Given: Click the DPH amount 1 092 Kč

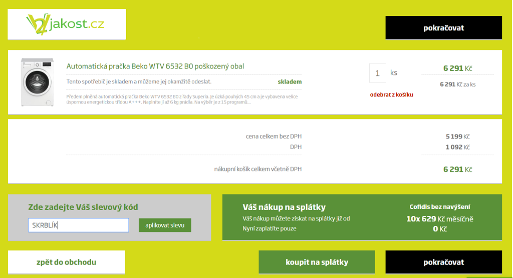Looking at the screenshot, I should (x=458, y=147).
